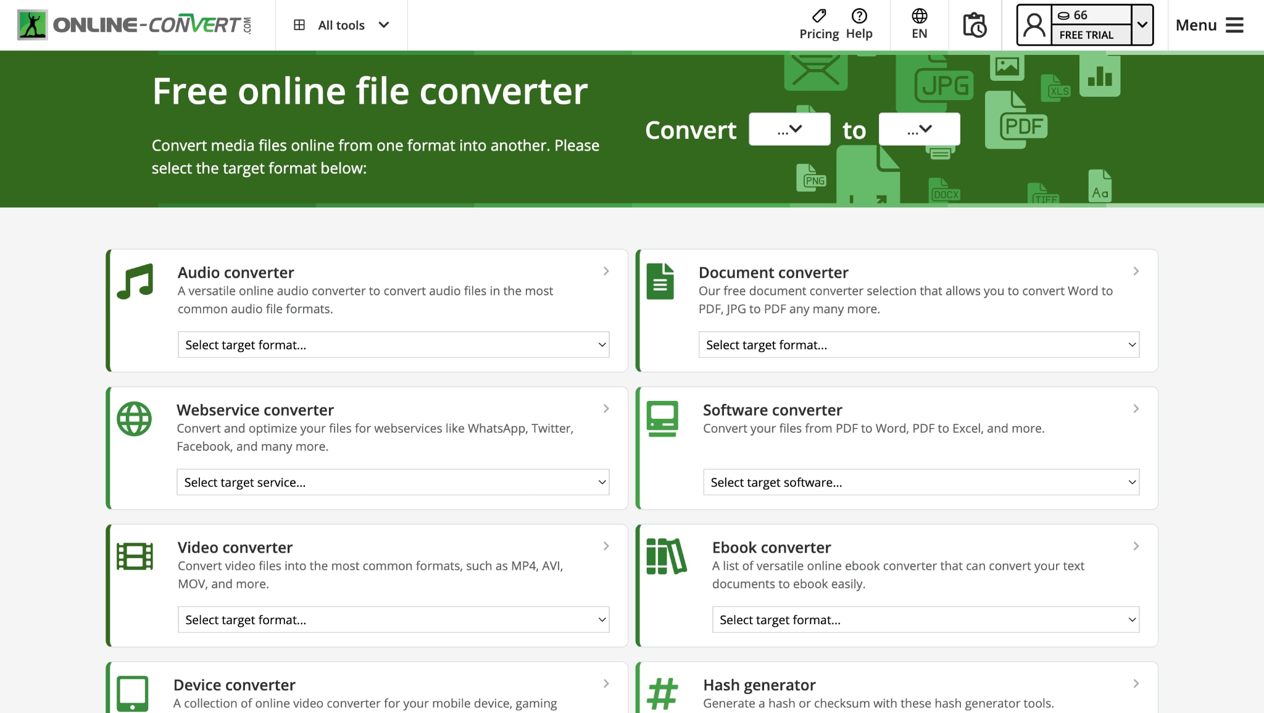This screenshot has height=713, width=1264.
Task: Click the Online-Convert.com logo
Action: tap(136, 25)
